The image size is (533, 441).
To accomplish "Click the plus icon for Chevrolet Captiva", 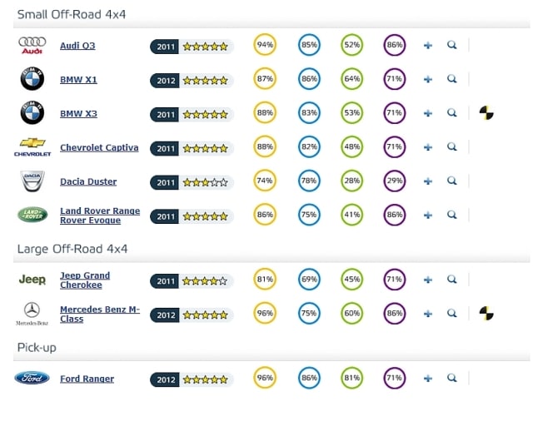I will coord(428,147).
